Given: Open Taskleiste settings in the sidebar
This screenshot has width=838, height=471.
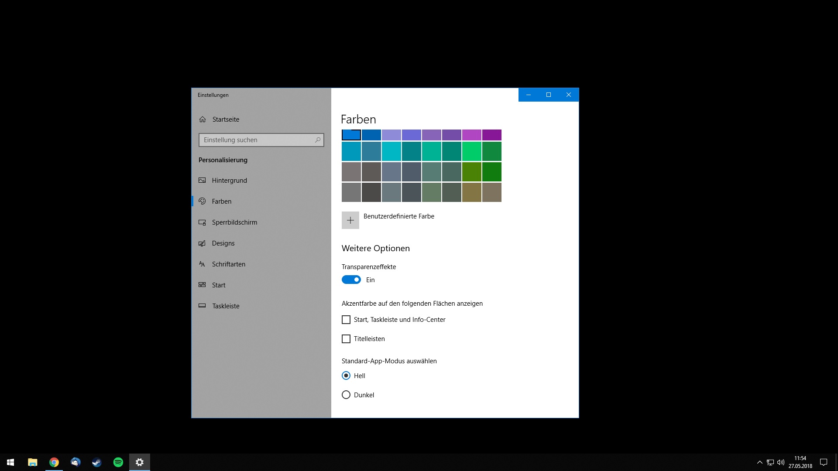Looking at the screenshot, I should 261,306.
